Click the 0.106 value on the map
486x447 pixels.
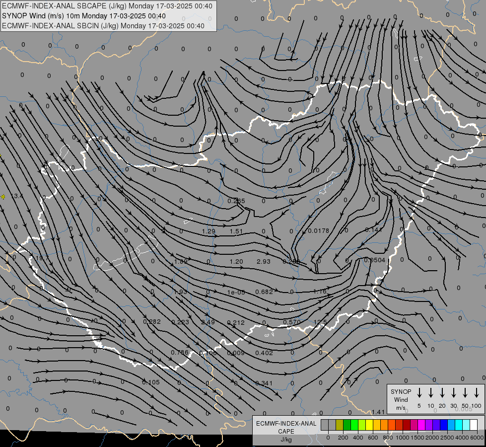point(208,353)
